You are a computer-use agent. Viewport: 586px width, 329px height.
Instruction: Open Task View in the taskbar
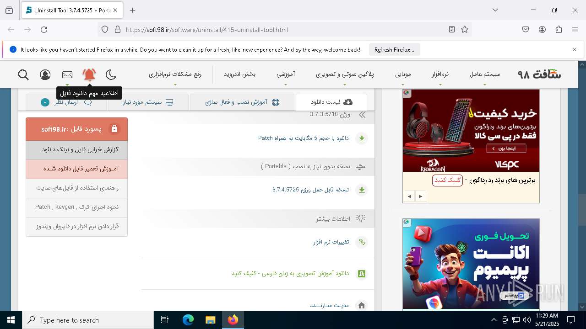point(165,320)
